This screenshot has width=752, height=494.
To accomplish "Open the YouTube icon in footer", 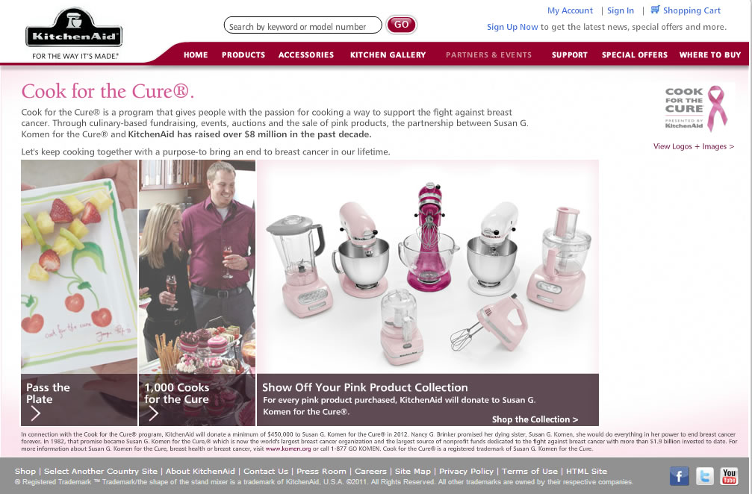I will tap(729, 476).
